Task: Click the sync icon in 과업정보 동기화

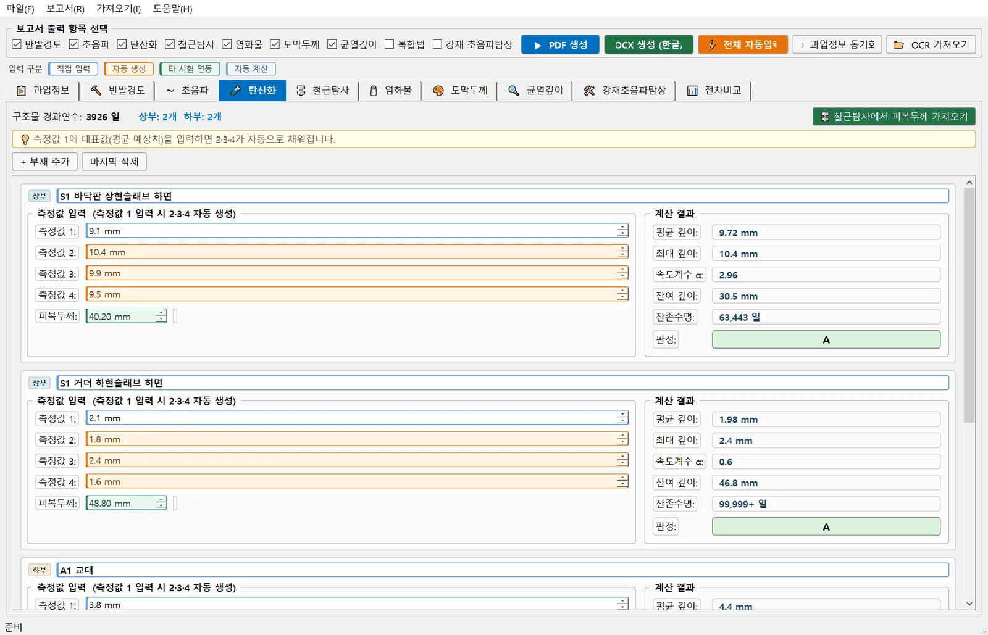Action: point(802,45)
